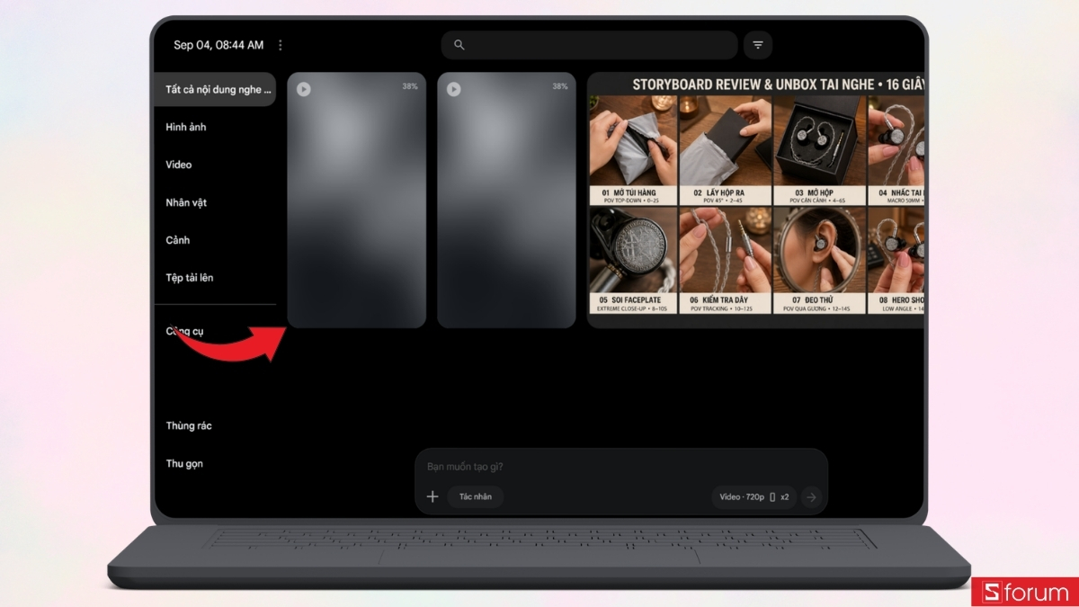Viewport: 1079px width, 607px height.
Task: Open the Video · 720p x2 settings
Action: coord(754,496)
